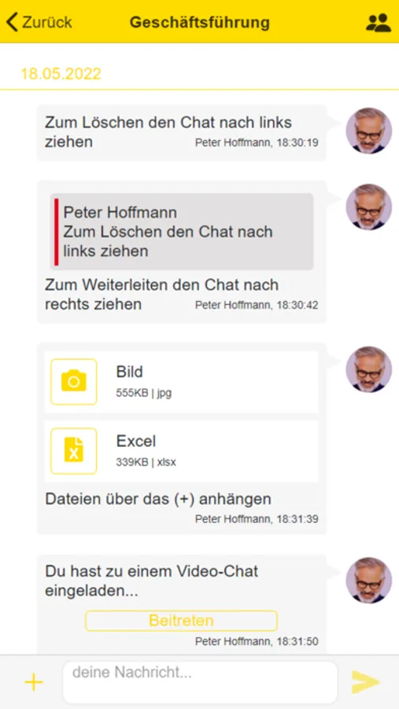Open the group members icon
The image size is (399, 709).
[x=379, y=23]
